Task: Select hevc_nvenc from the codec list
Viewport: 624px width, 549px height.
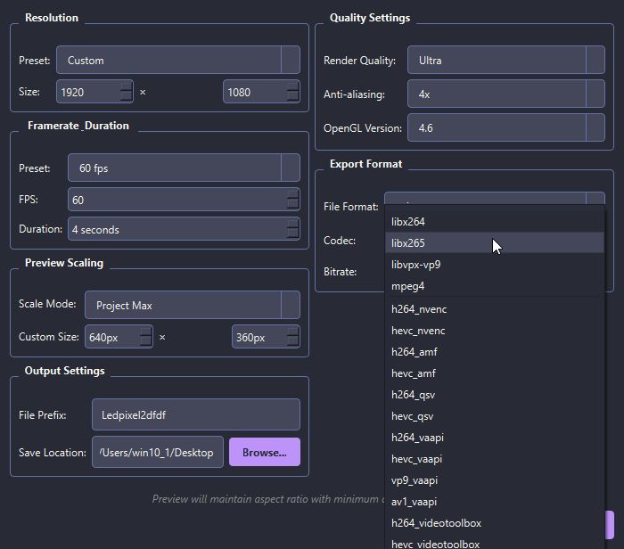Action: (x=495, y=331)
